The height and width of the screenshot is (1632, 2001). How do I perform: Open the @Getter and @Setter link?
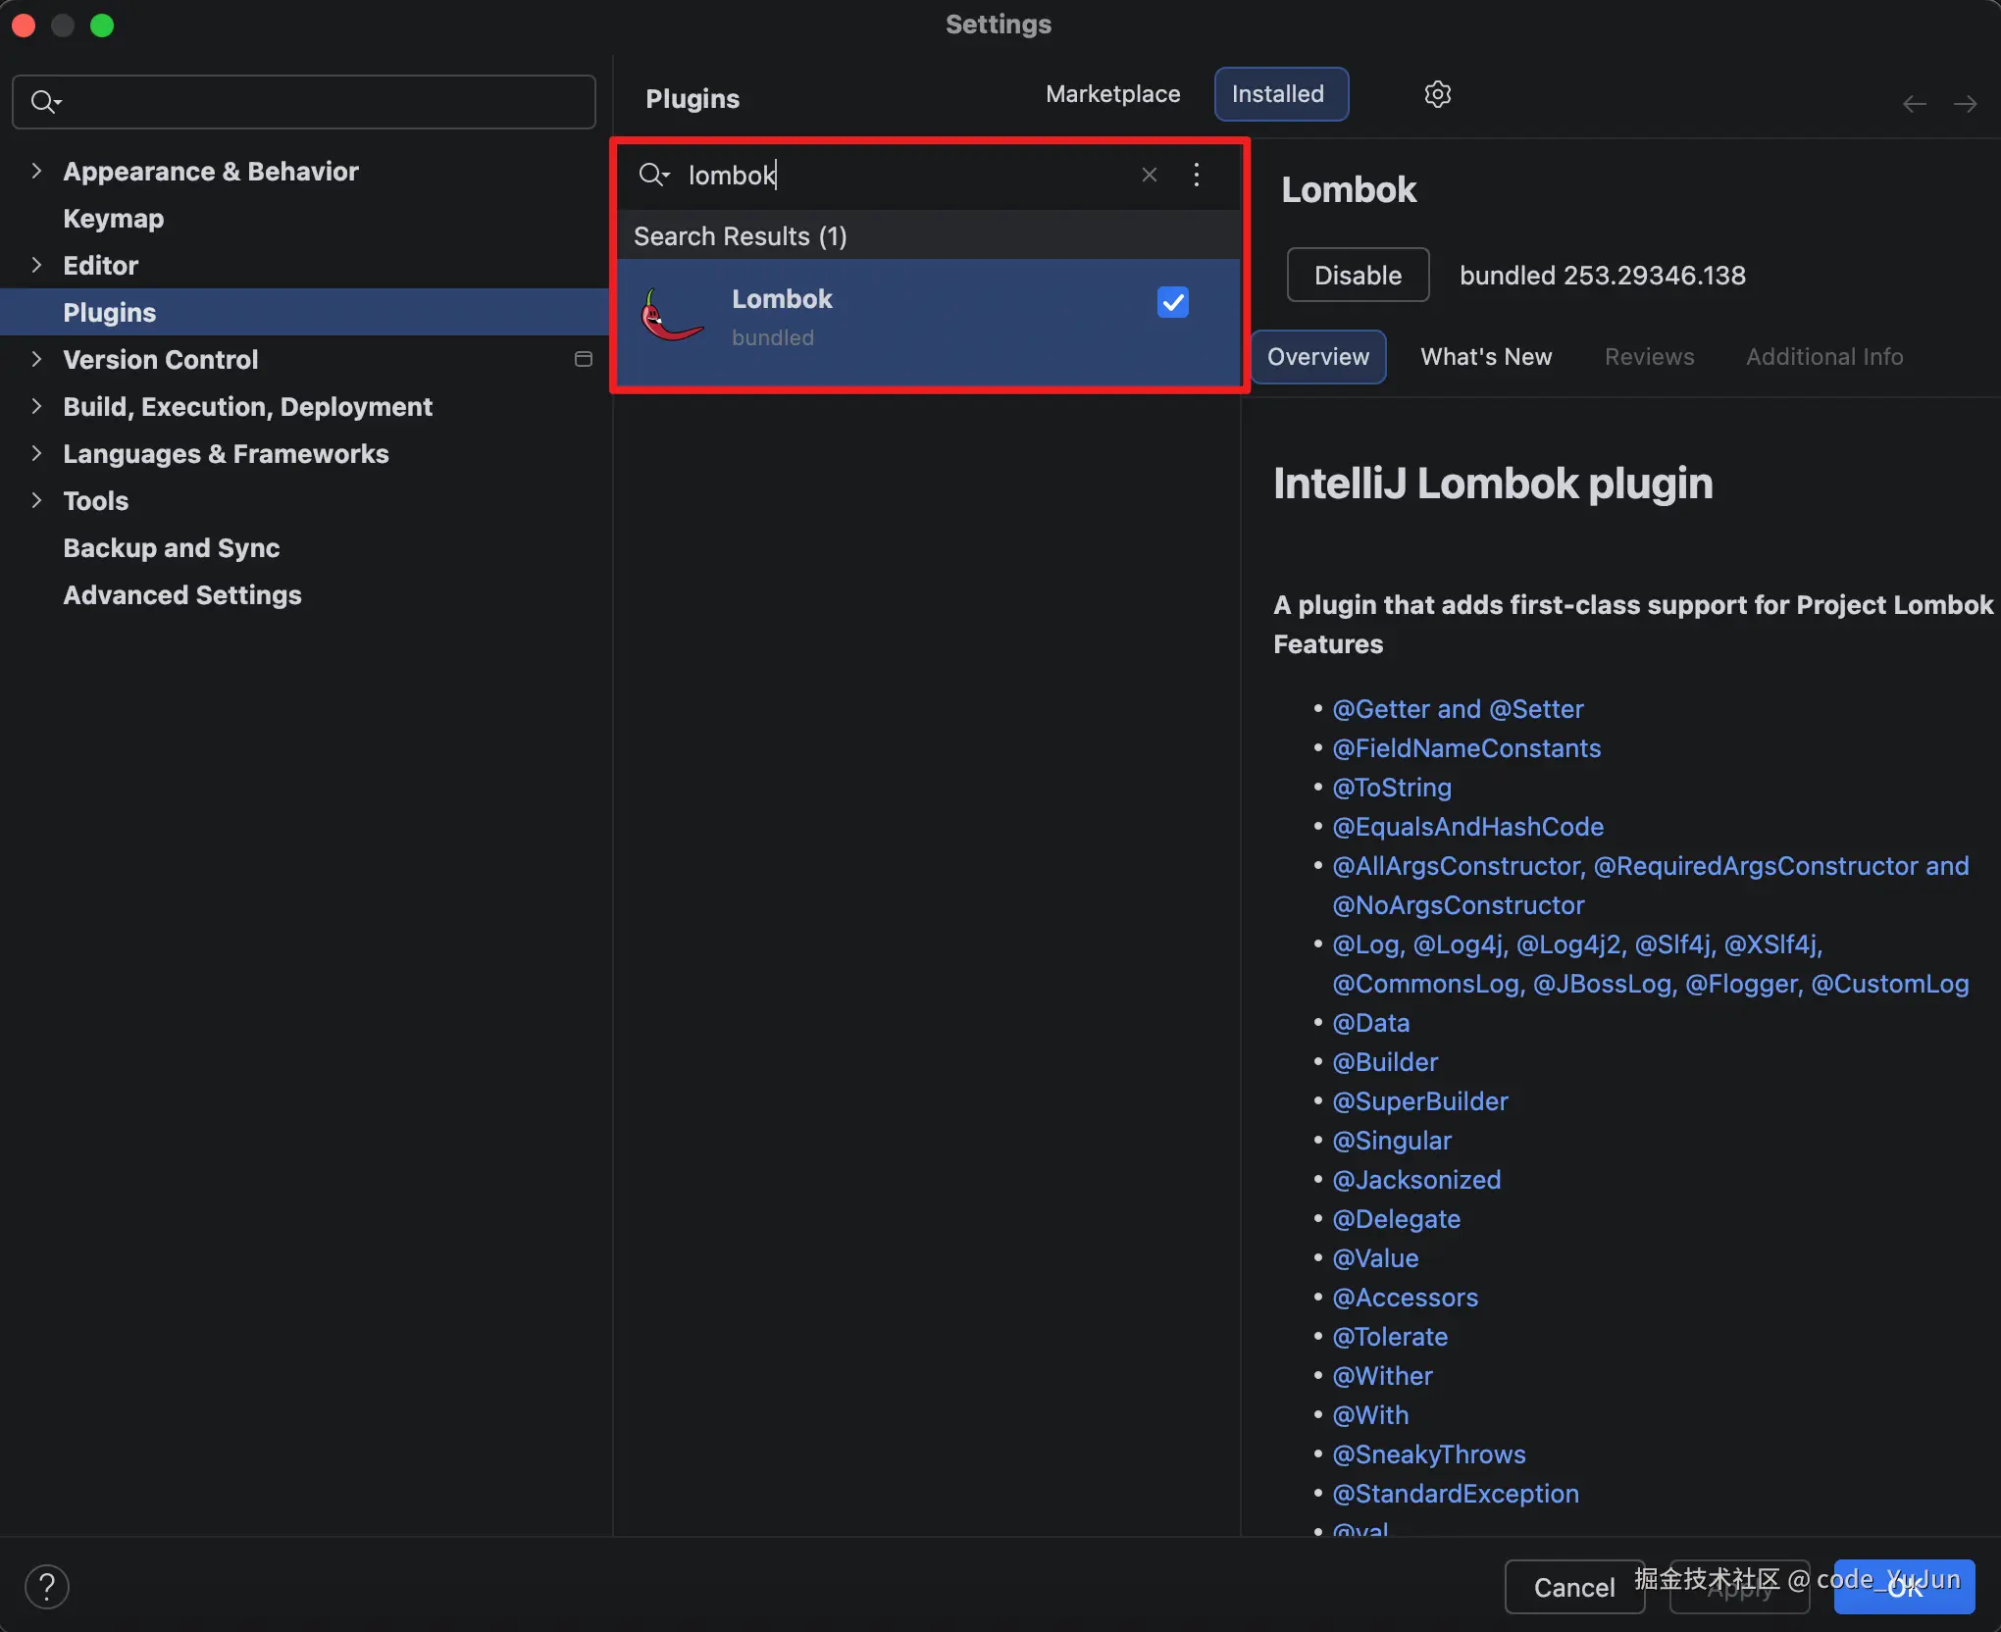point(1458,709)
